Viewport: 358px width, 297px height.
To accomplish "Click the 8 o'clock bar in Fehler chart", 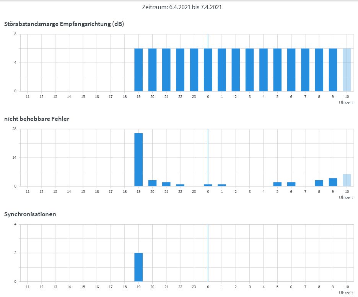I will [x=319, y=183].
